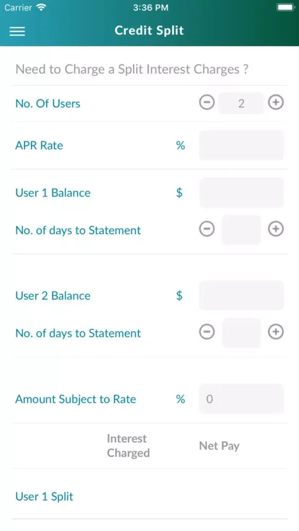The width and height of the screenshot is (299, 531).
Task: Tap the battery status bar icon
Action: (x=285, y=7)
